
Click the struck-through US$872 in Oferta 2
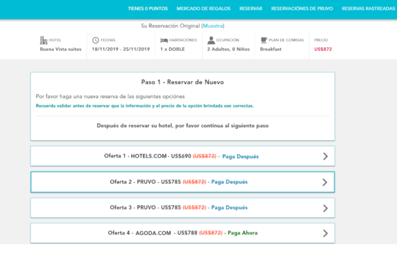tap(194, 182)
